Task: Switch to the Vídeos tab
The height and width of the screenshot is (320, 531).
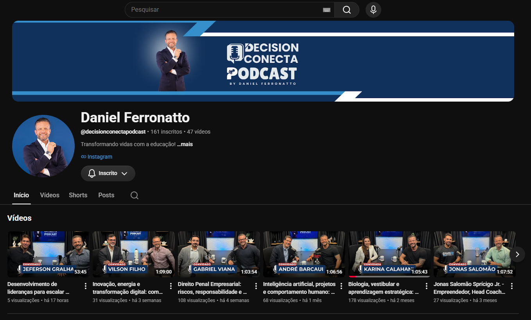Action: click(50, 195)
